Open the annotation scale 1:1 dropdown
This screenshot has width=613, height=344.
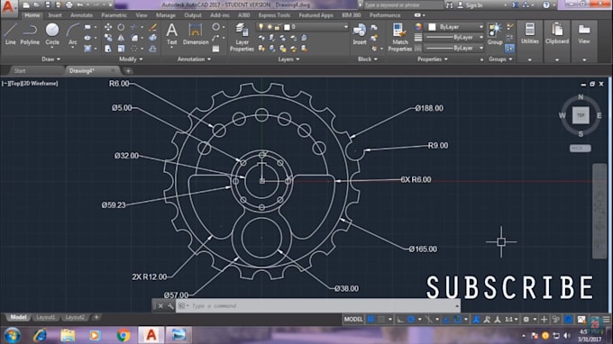pos(511,320)
